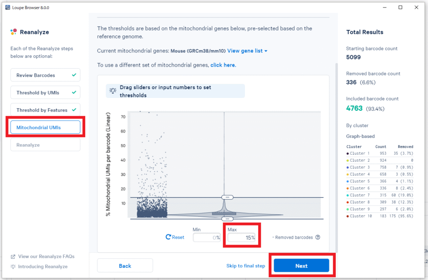
Task: Click the Reanalyze logo icon in sidebar
Action: pyautogui.click(x=14, y=32)
